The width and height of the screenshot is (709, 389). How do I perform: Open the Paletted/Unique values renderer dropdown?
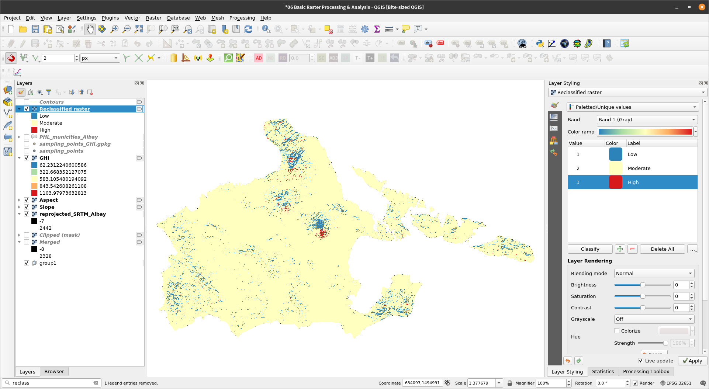632,107
